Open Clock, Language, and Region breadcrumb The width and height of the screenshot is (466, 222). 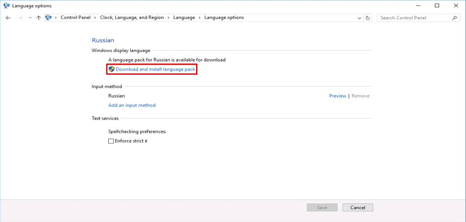pyautogui.click(x=132, y=18)
